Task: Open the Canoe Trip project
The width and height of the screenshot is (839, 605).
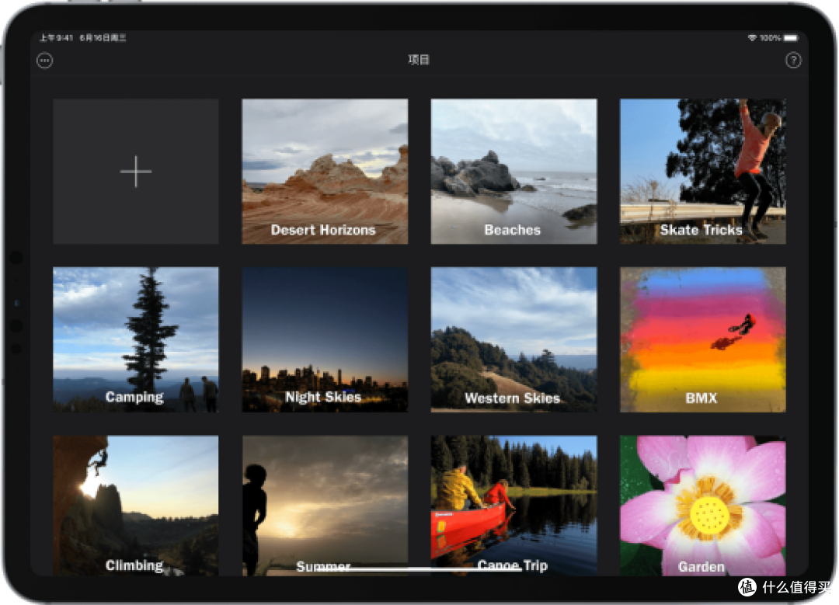Action: (x=513, y=506)
